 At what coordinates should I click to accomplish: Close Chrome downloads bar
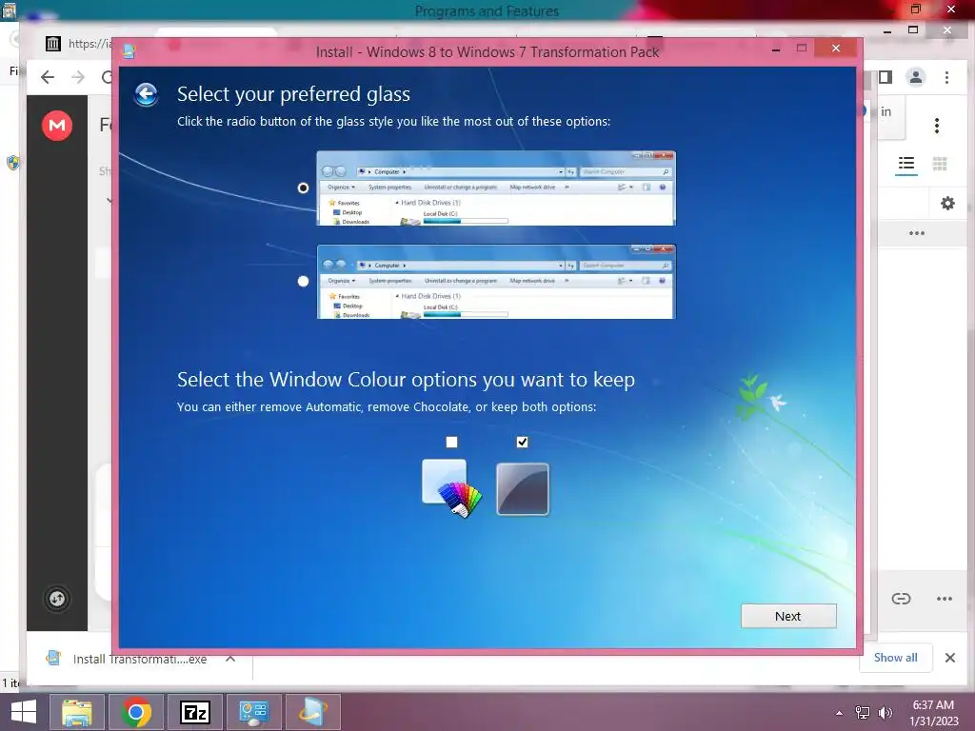click(x=950, y=658)
